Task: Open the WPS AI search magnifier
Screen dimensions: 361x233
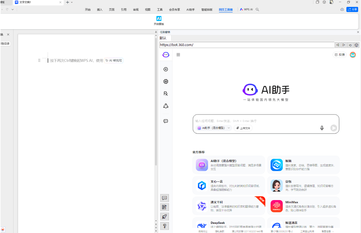Action: point(257,9)
